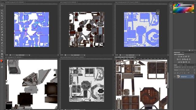Click the red foreground color swatch
The image size is (196, 110).
[1, 61]
